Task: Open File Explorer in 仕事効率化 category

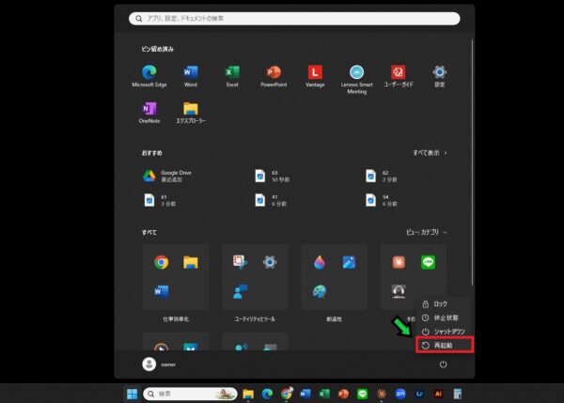Action: (x=191, y=262)
